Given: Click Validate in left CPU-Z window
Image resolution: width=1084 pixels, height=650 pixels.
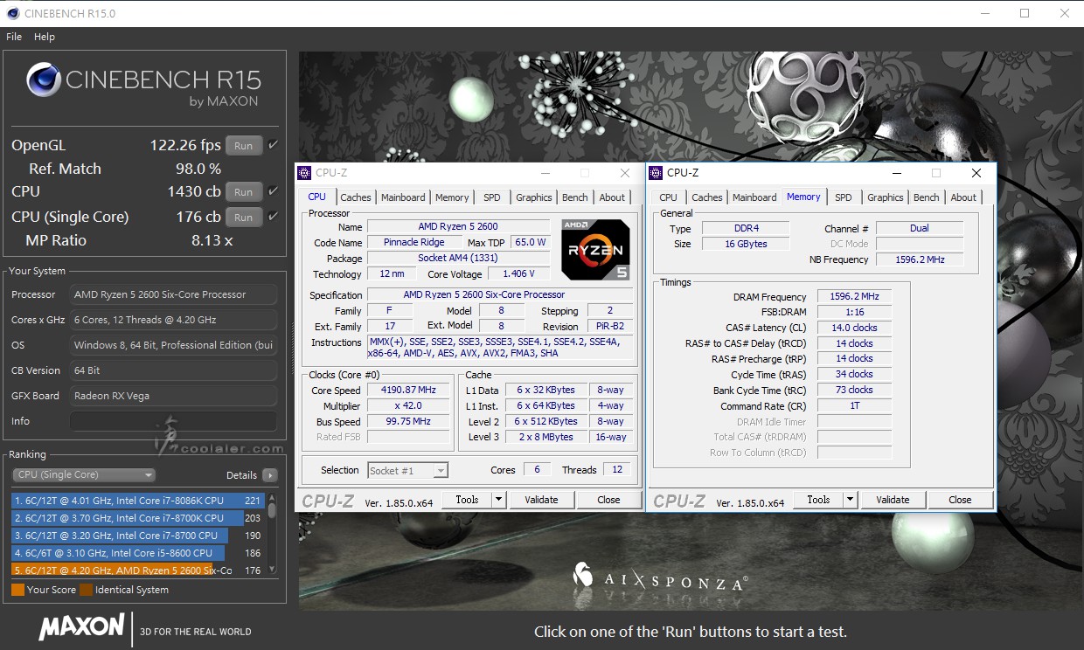Looking at the screenshot, I should [x=541, y=500].
